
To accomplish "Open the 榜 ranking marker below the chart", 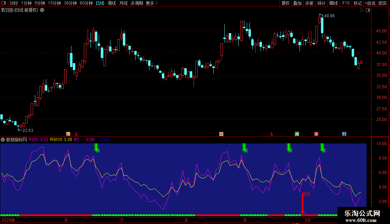I will pyautogui.click(x=68, y=134).
